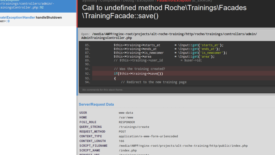Click the error message 'Call to undefined method'
This screenshot has height=155, width=275.
click(x=164, y=12)
